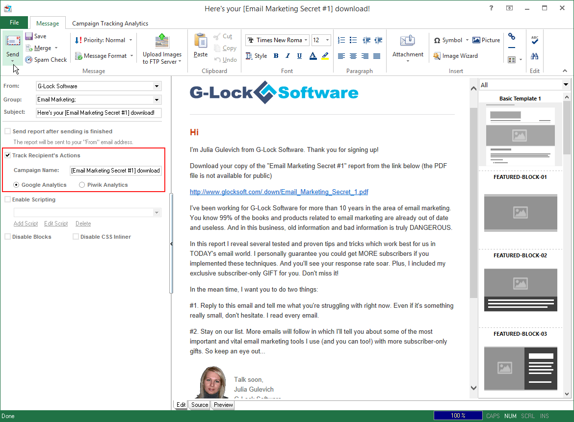Decrease paragraph indent

pos(379,40)
